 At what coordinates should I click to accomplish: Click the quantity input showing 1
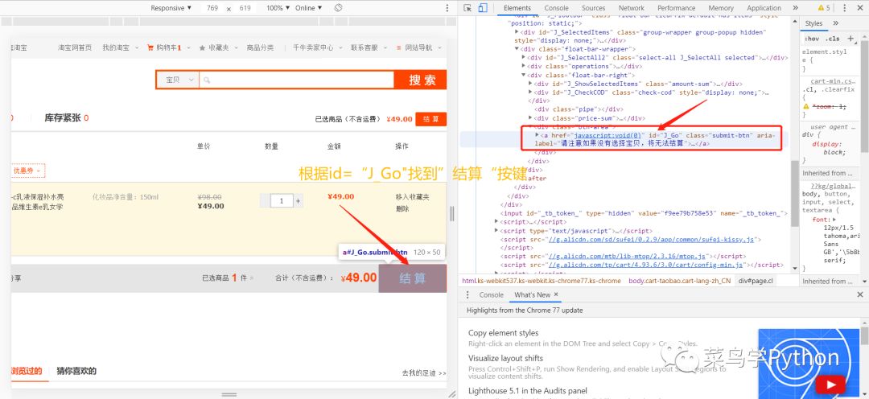point(282,200)
